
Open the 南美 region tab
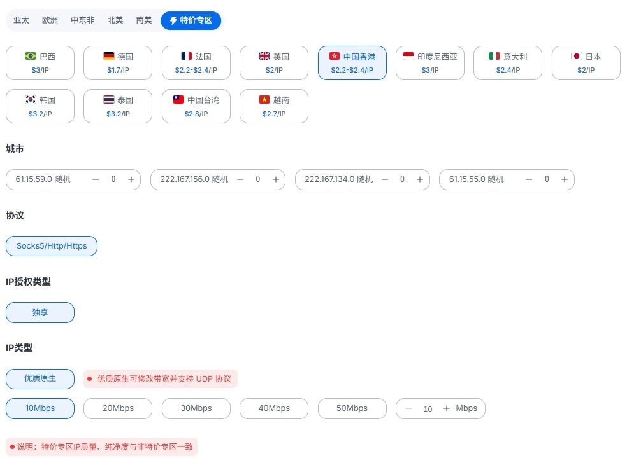144,20
